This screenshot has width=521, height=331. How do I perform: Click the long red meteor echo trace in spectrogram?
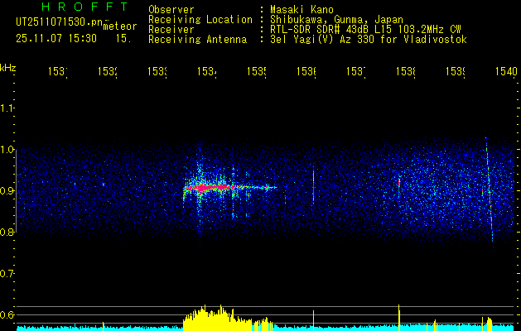229,188
